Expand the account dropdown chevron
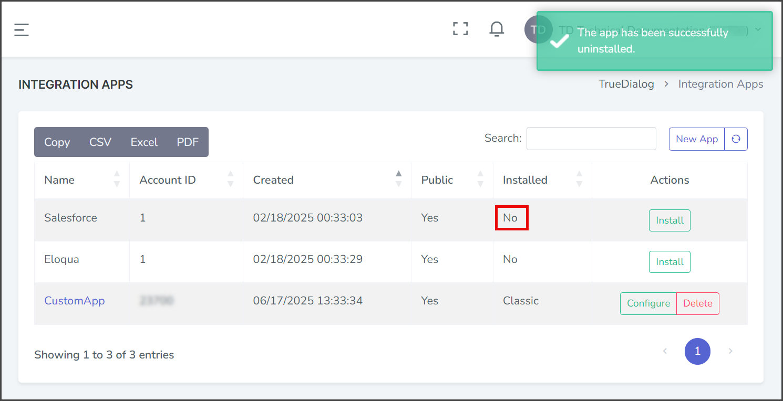The height and width of the screenshot is (401, 783). tap(758, 29)
